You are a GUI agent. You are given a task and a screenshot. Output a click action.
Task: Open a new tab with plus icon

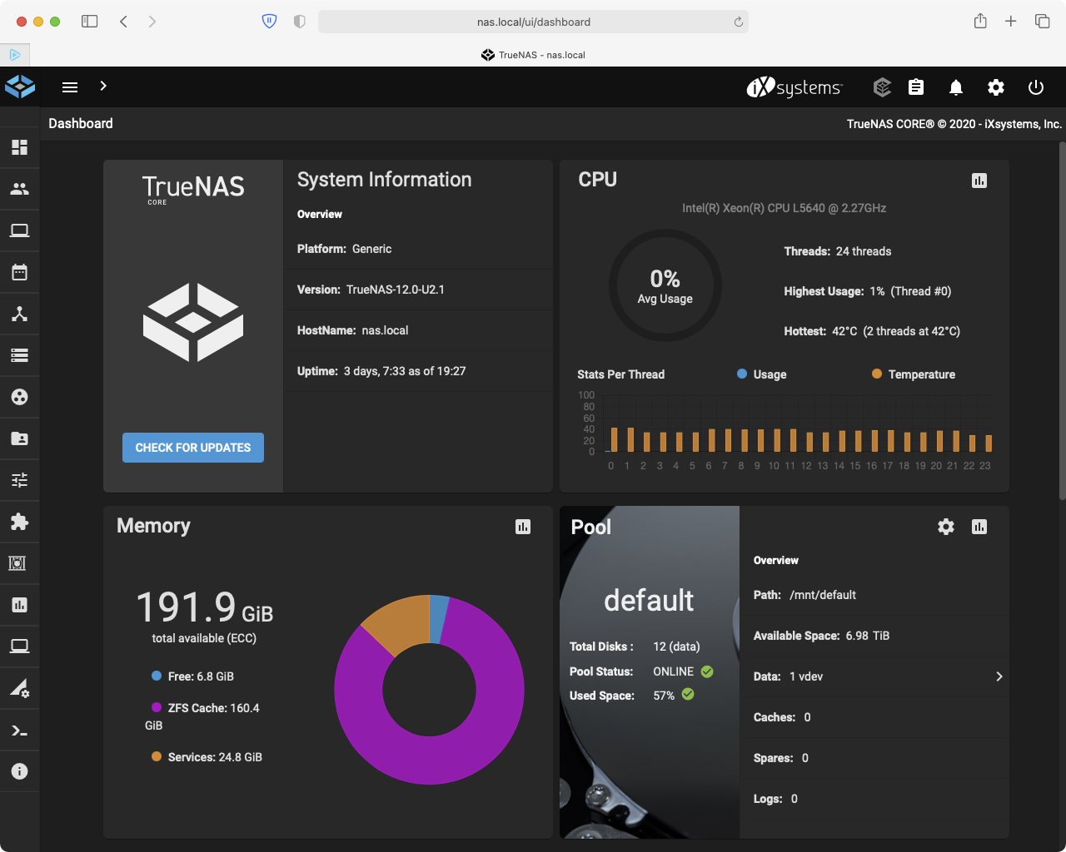1010,22
